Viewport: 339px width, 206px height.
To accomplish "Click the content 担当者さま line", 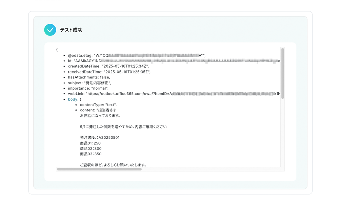I will pos(98,110).
